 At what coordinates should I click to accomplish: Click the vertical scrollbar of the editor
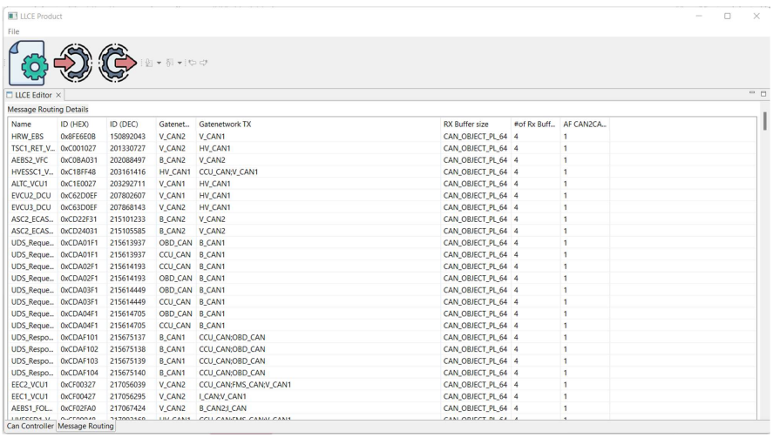point(764,122)
